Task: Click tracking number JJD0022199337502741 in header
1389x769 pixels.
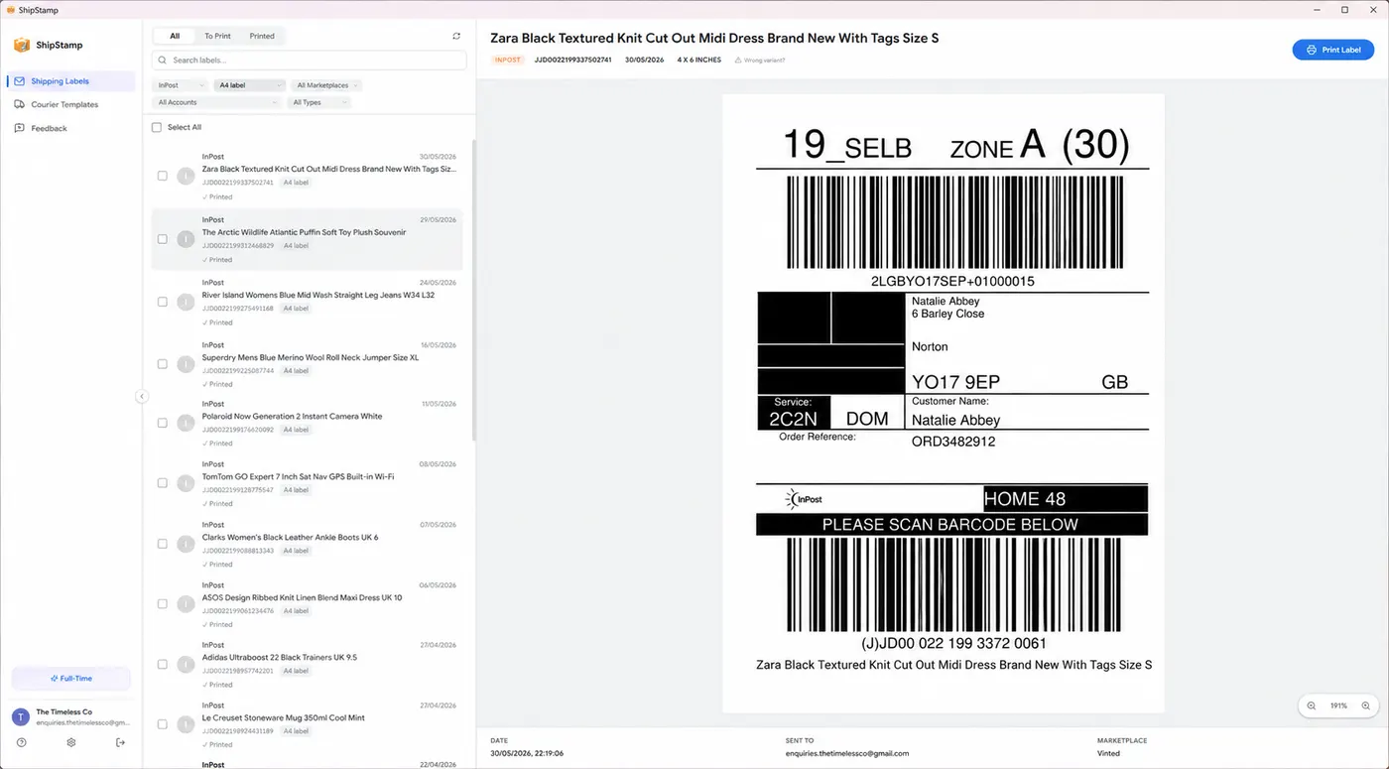Action: point(572,61)
